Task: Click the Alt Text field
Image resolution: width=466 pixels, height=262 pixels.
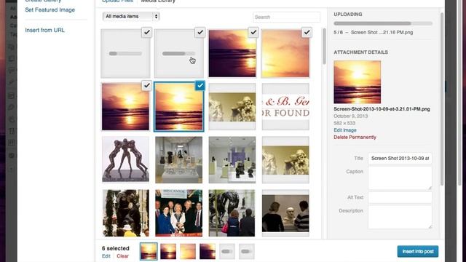Action: pos(400,197)
